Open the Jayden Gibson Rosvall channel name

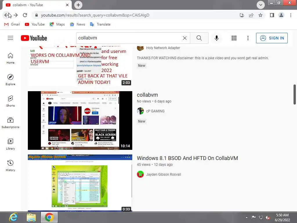[x=164, y=175]
